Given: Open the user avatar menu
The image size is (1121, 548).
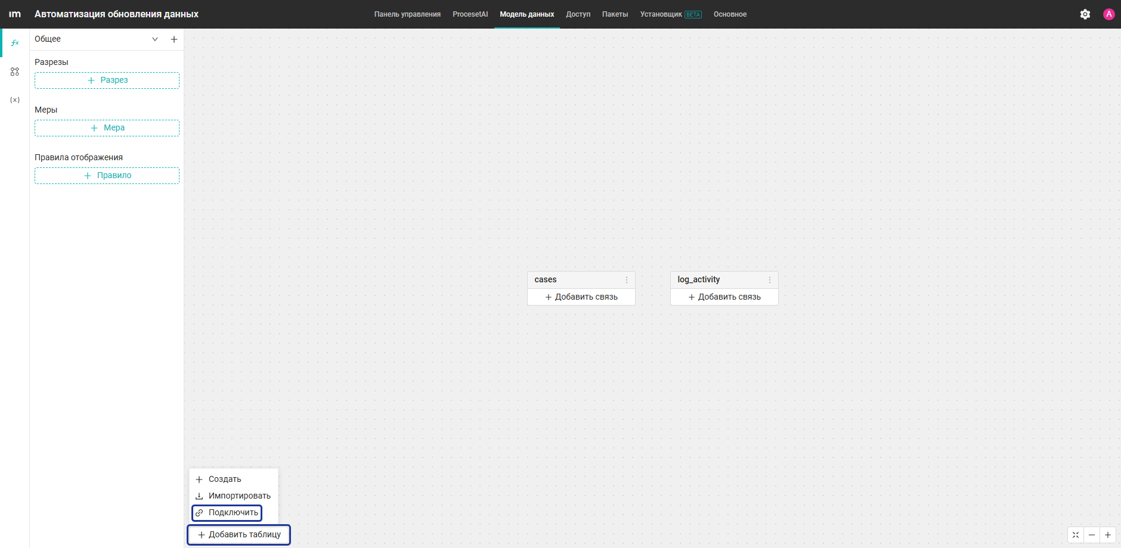Looking at the screenshot, I should (x=1109, y=14).
